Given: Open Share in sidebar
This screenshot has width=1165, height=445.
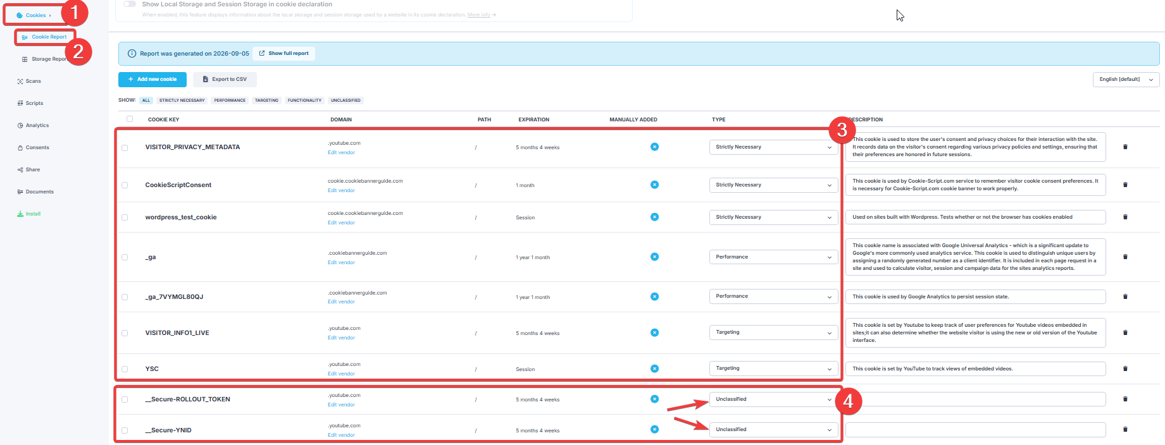Looking at the screenshot, I should 29,169.
